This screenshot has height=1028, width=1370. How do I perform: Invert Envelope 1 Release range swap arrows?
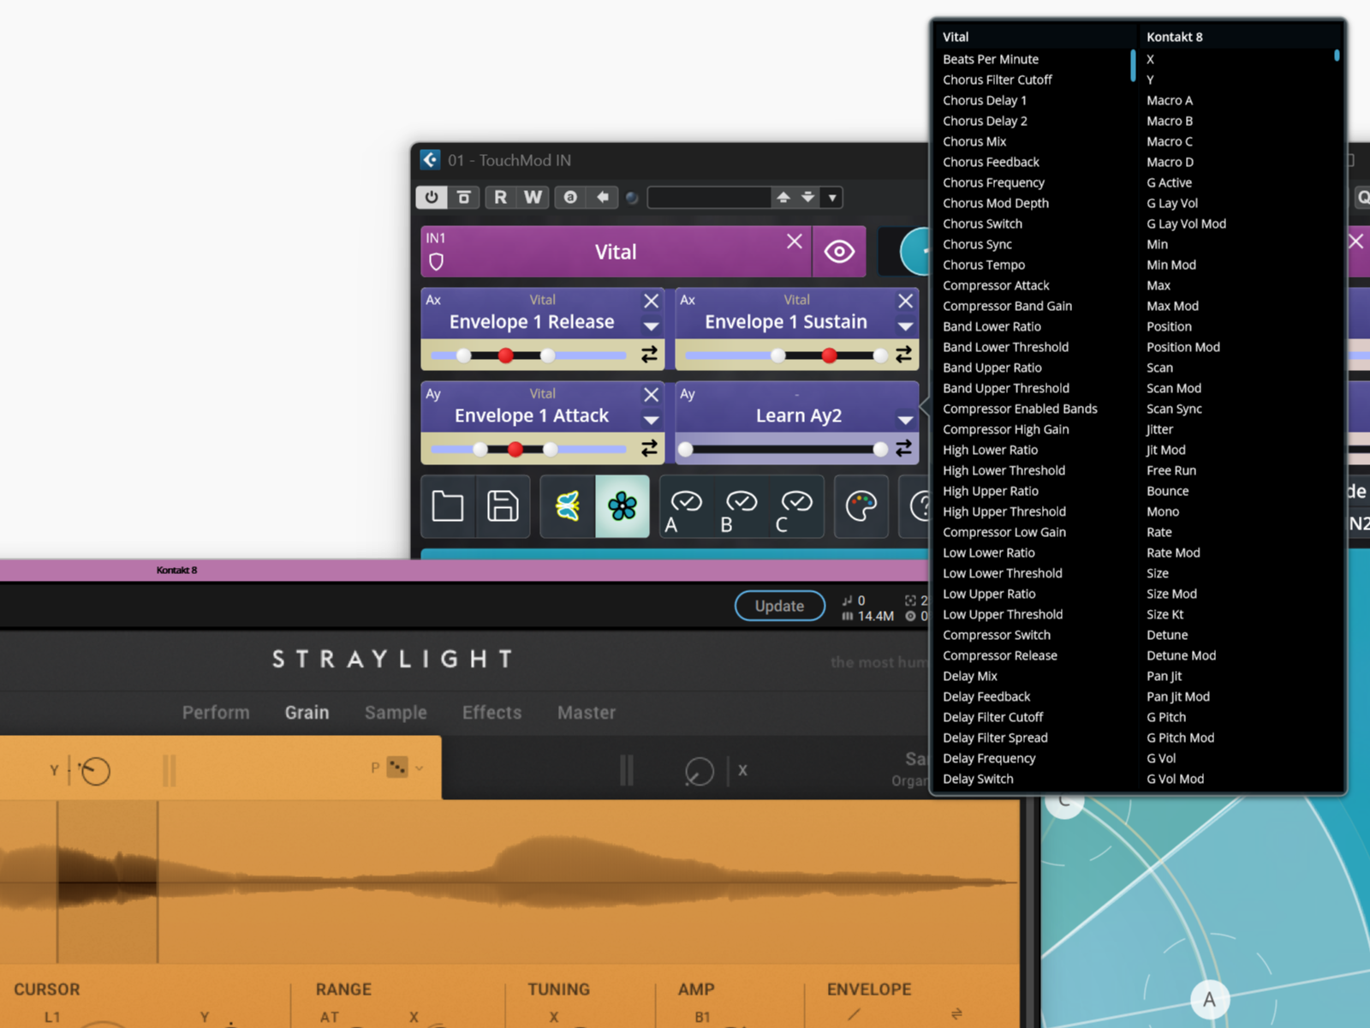pyautogui.click(x=649, y=354)
